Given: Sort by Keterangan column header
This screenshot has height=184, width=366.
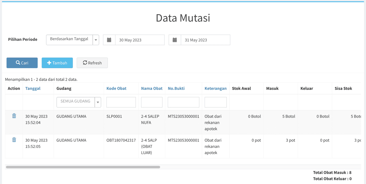Looking at the screenshot, I should click(x=216, y=88).
